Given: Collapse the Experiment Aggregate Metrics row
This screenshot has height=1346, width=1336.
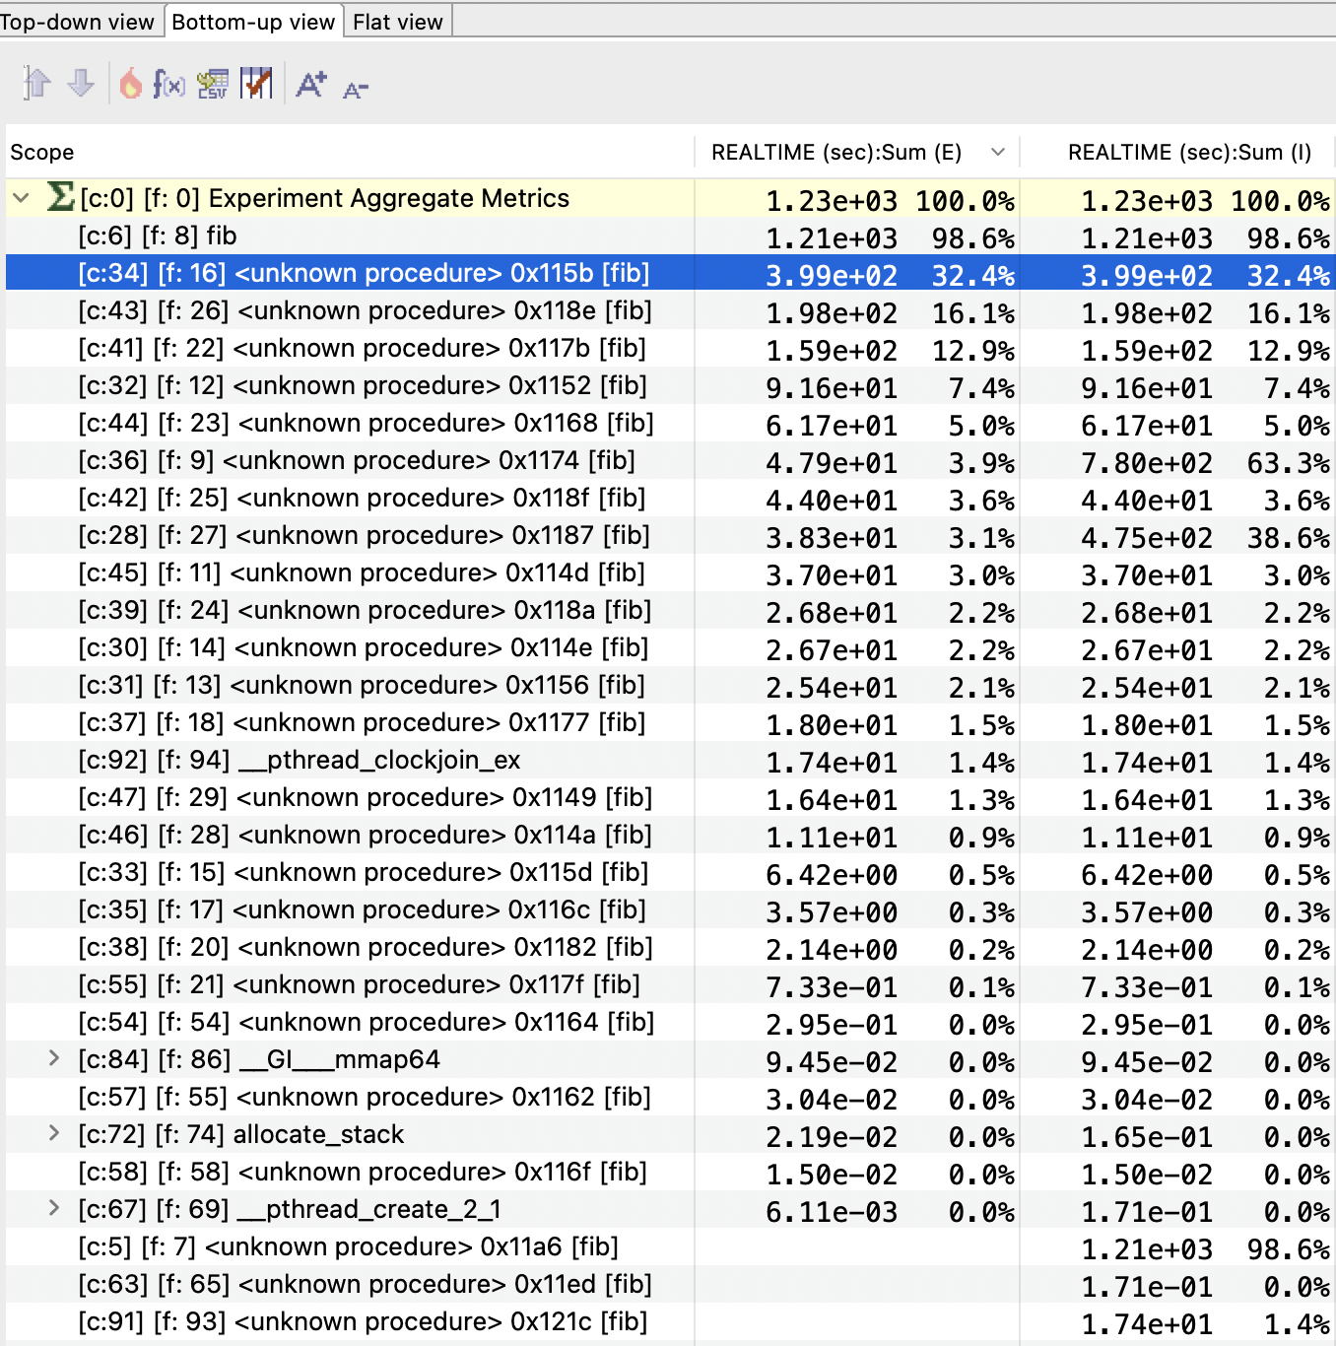Looking at the screenshot, I should click(22, 197).
